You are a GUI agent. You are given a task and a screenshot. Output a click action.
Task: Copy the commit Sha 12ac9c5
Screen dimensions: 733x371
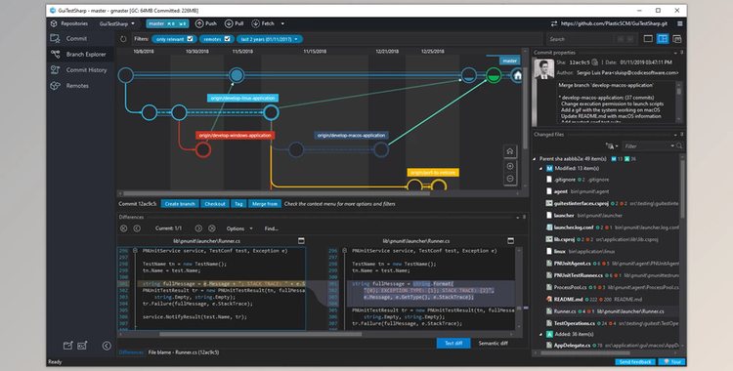(x=594, y=62)
